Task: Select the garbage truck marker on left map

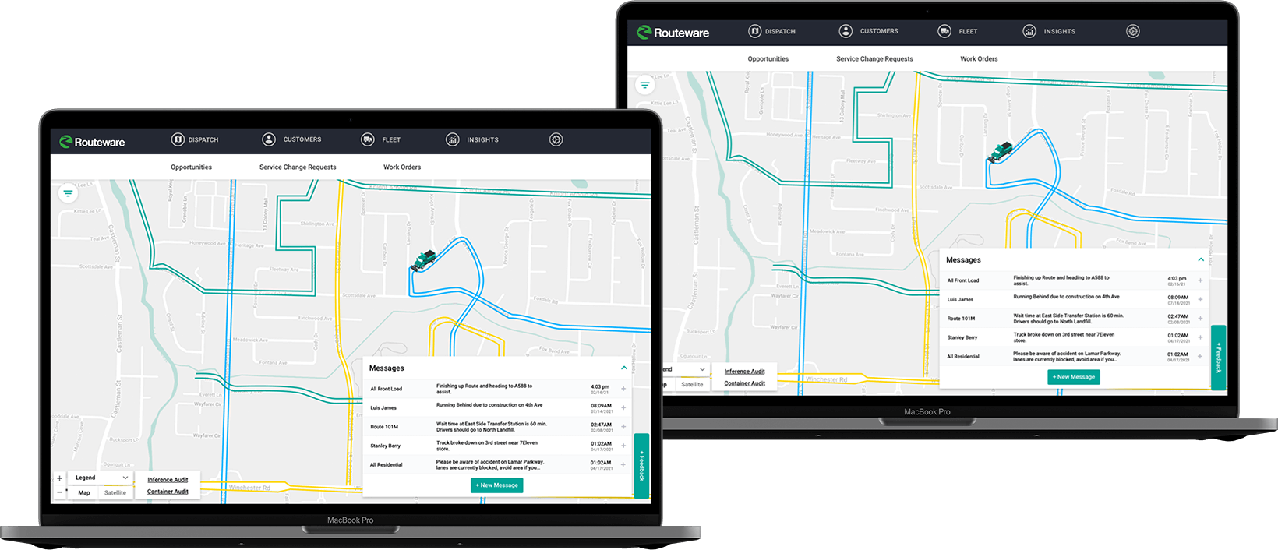Action: click(x=423, y=259)
